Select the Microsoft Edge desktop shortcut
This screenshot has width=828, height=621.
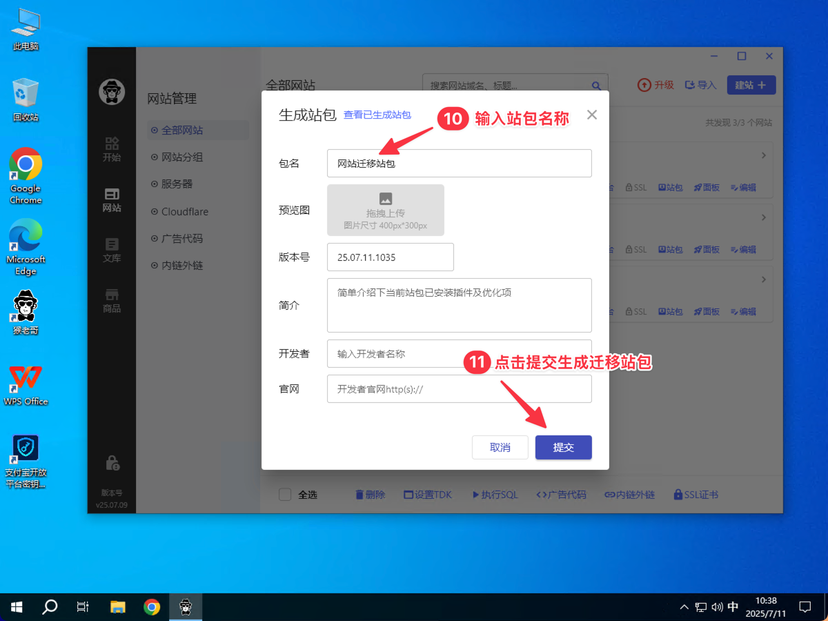pos(26,247)
